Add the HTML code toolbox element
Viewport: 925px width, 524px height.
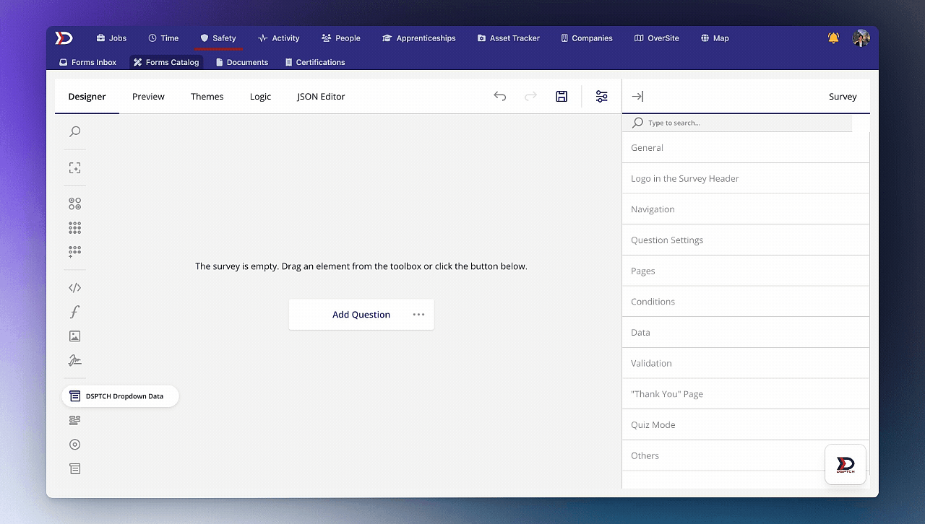click(x=74, y=287)
